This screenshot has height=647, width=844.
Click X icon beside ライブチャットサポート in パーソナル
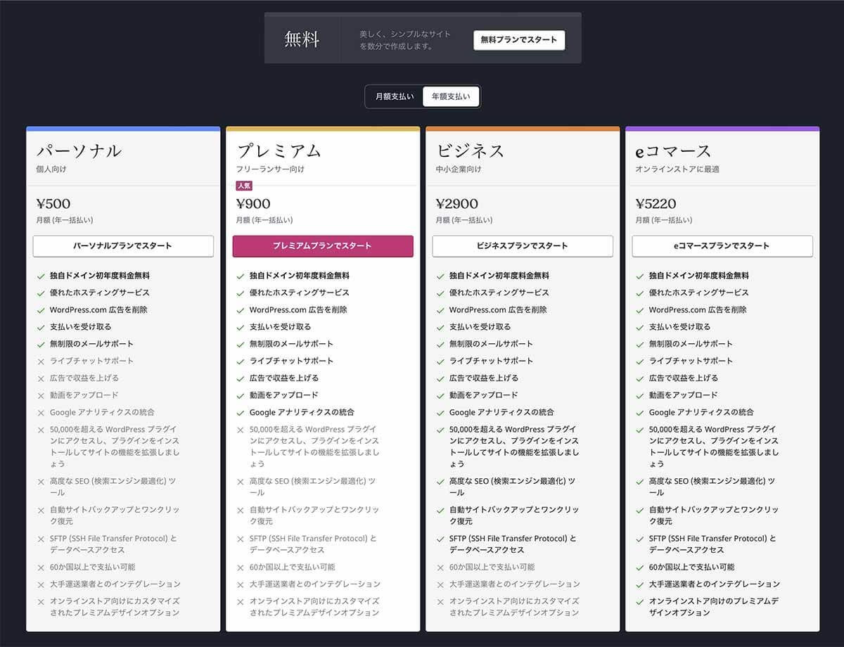coord(41,361)
